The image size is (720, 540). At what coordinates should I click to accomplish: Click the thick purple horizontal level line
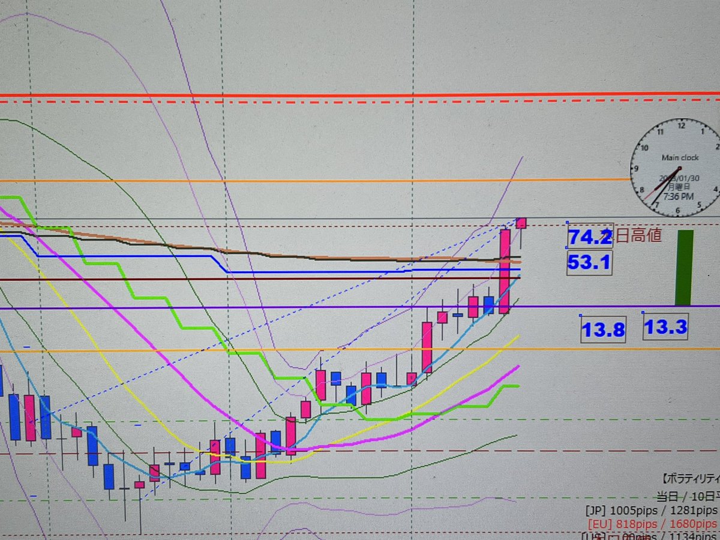[360, 307]
